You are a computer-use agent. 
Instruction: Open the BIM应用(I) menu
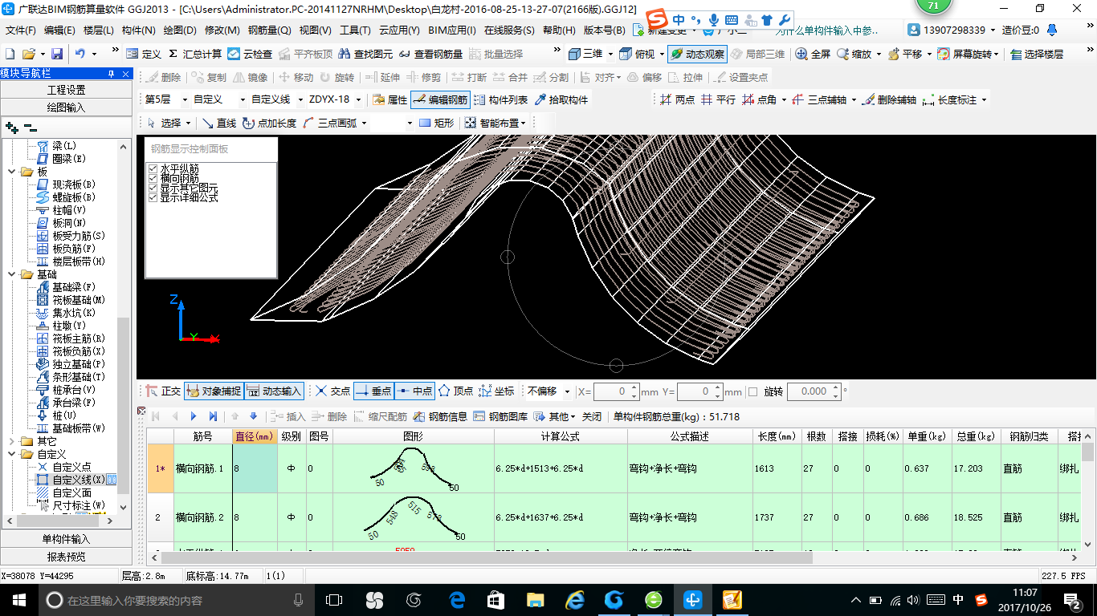pyautogui.click(x=452, y=30)
